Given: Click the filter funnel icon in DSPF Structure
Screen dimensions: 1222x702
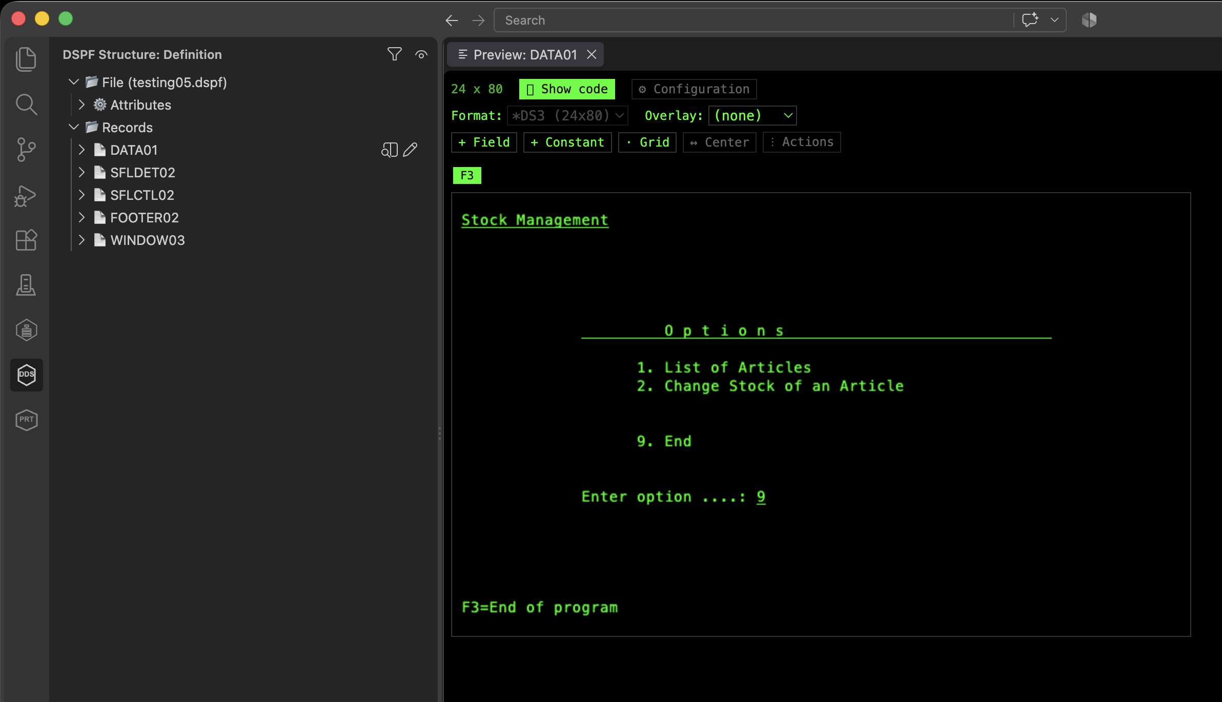Looking at the screenshot, I should [394, 54].
